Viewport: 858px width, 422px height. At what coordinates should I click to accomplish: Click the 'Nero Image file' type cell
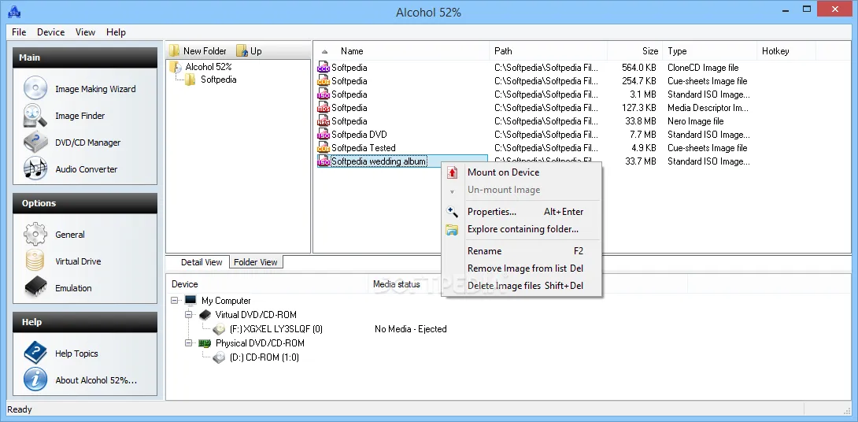click(696, 121)
